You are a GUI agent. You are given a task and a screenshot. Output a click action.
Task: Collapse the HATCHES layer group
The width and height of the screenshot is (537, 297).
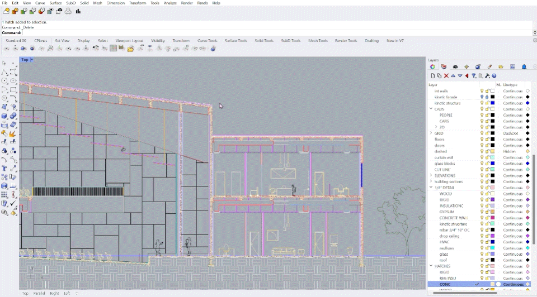[x=431, y=266]
